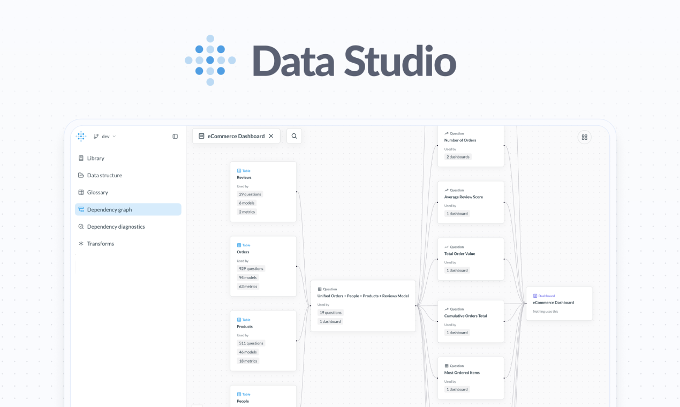
Task: Click the grid view icon top right
Action: click(584, 137)
